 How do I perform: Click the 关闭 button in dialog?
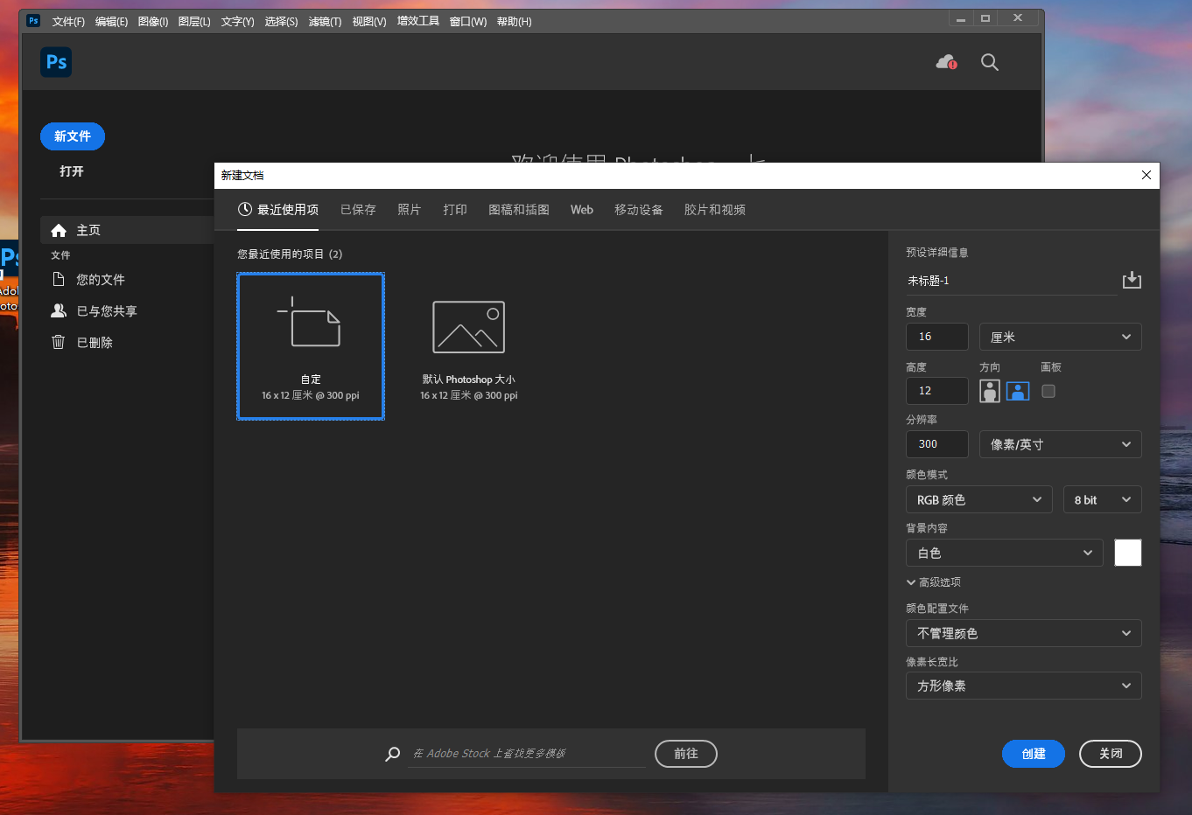(1111, 754)
